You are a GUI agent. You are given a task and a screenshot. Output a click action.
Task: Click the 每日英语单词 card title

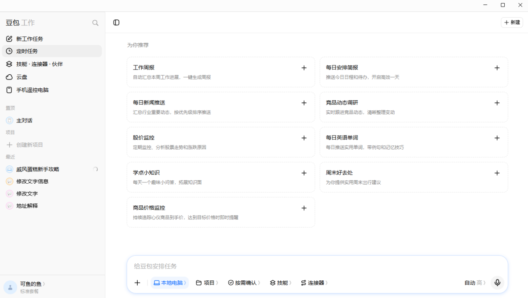(342, 138)
